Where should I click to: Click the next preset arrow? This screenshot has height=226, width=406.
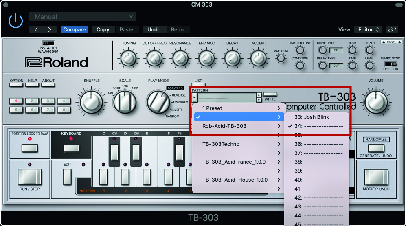50,29
